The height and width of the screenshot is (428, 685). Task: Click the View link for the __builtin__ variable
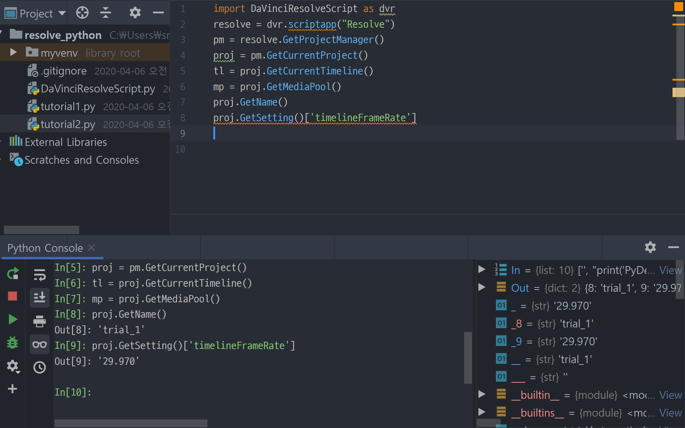pyautogui.click(x=670, y=395)
